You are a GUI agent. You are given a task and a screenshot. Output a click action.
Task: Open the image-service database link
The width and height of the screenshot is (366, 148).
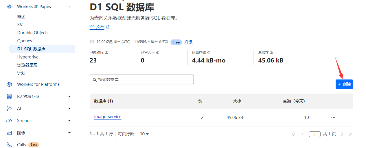point(108,117)
